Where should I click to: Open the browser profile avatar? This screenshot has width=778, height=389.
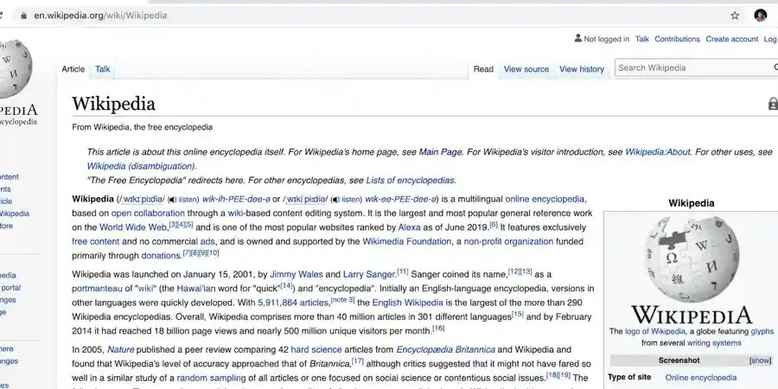[760, 16]
